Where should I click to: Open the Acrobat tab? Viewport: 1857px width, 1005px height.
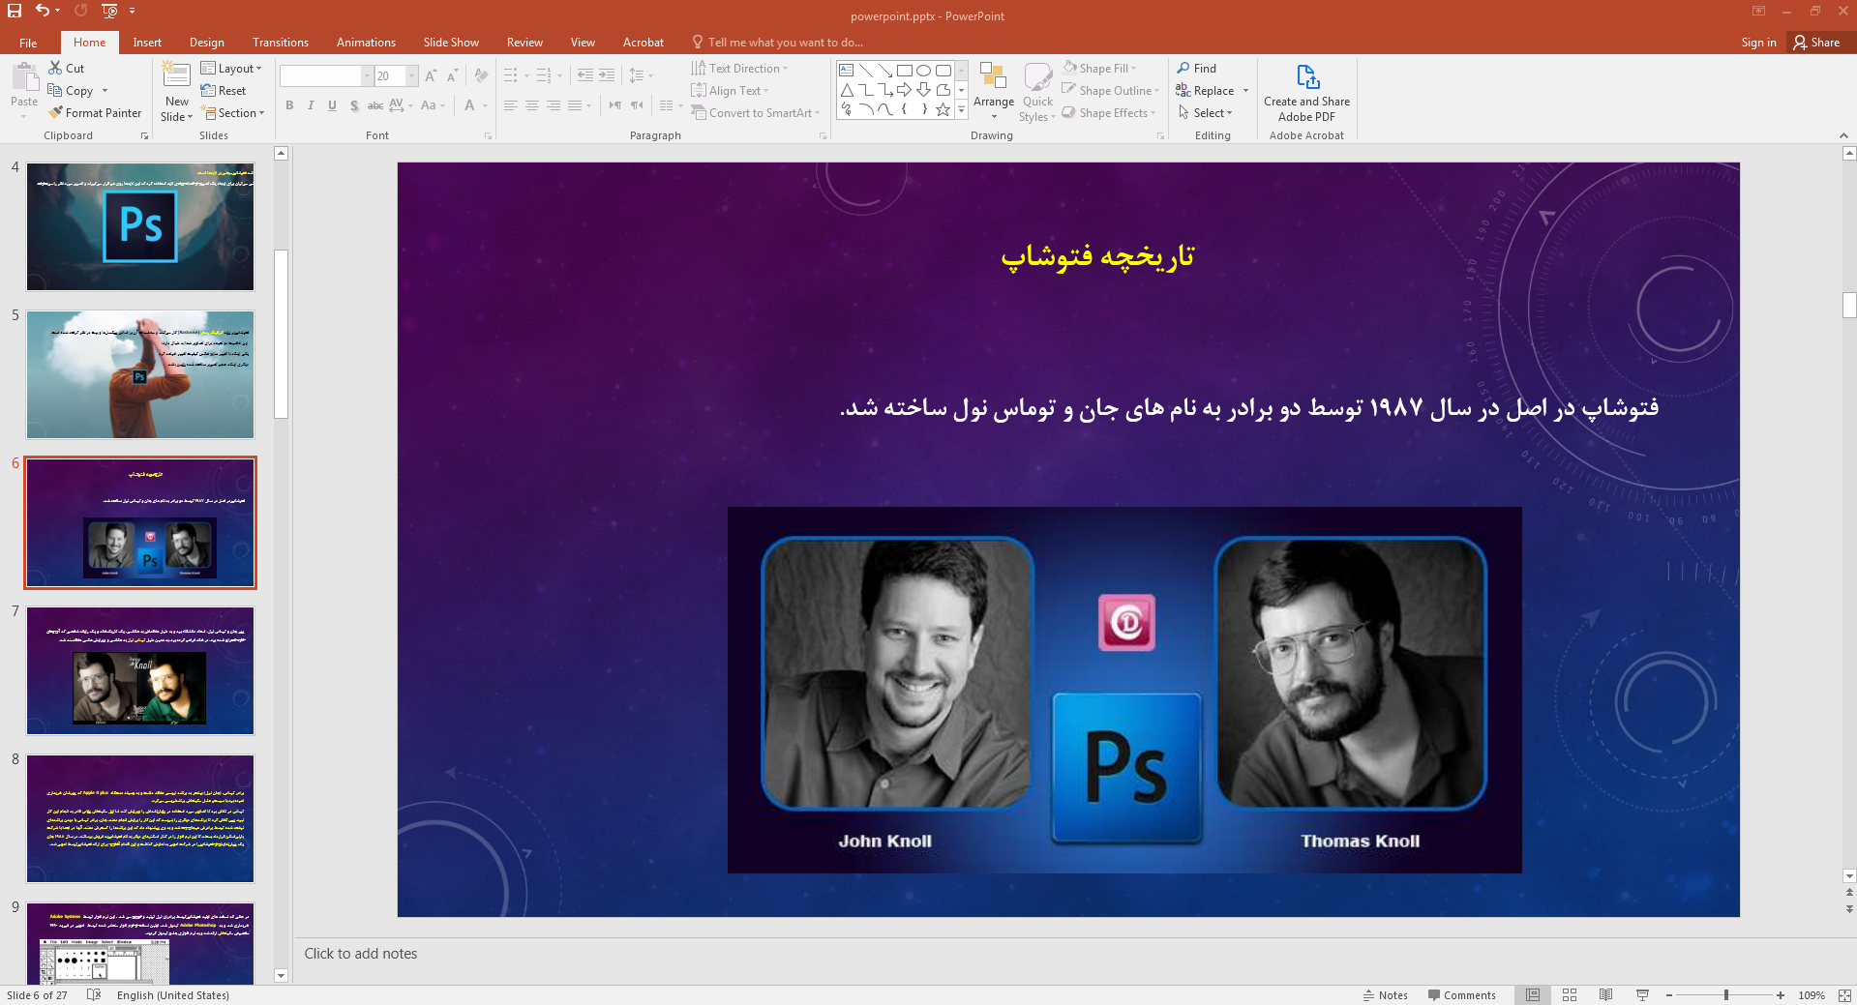pyautogui.click(x=644, y=43)
